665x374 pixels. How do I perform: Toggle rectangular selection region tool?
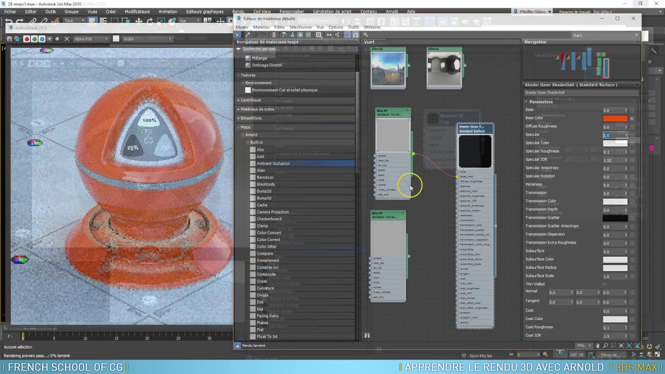pyautogui.click(x=114, y=21)
